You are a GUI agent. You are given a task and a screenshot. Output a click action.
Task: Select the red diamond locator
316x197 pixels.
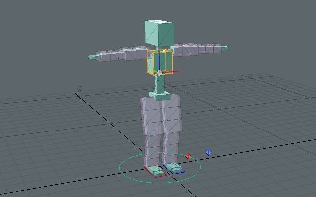click(188, 156)
